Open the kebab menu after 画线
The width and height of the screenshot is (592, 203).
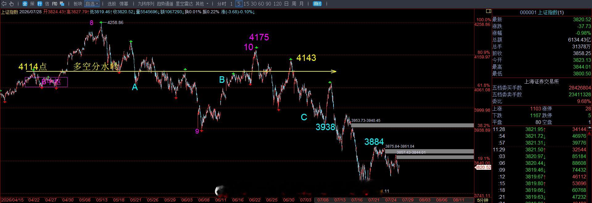327,4
